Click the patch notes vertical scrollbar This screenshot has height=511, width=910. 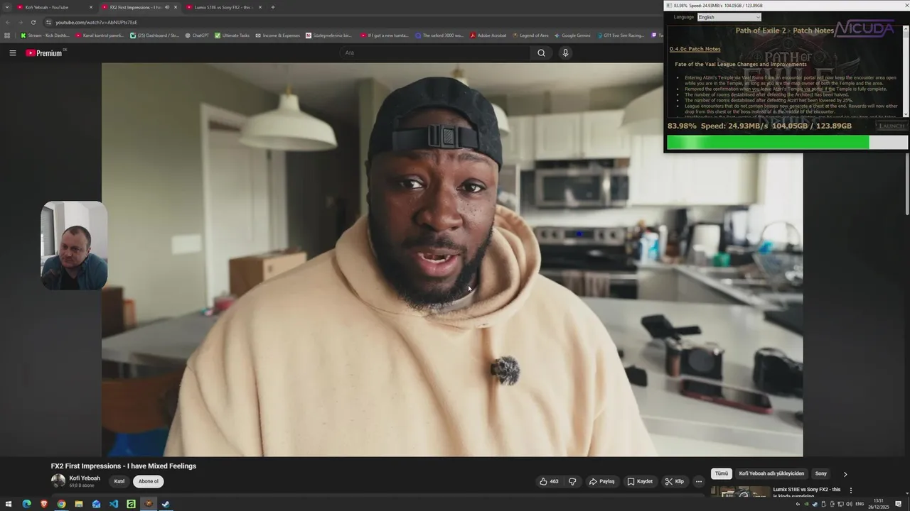point(906,71)
